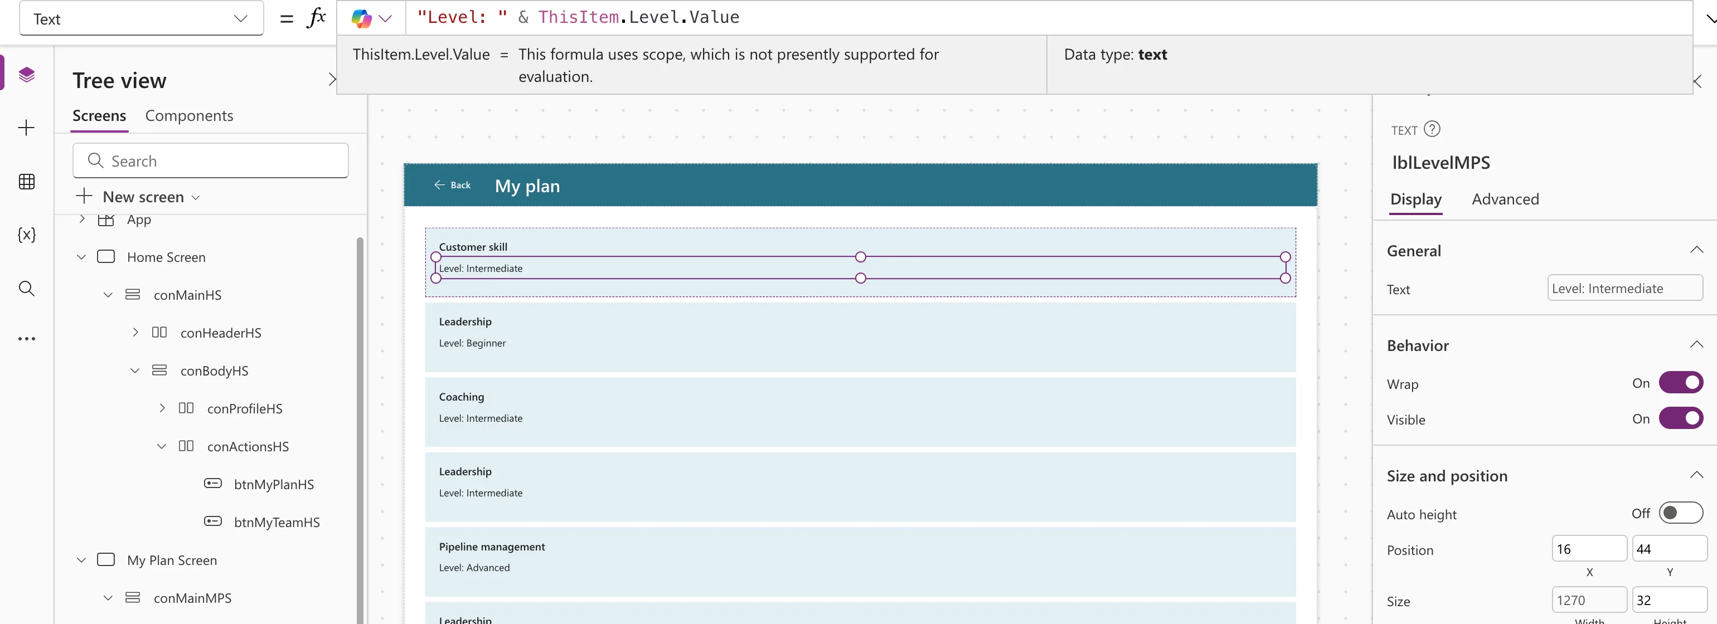This screenshot has width=1717, height=624.
Task: Click the Size Height input field
Action: 1669,599
